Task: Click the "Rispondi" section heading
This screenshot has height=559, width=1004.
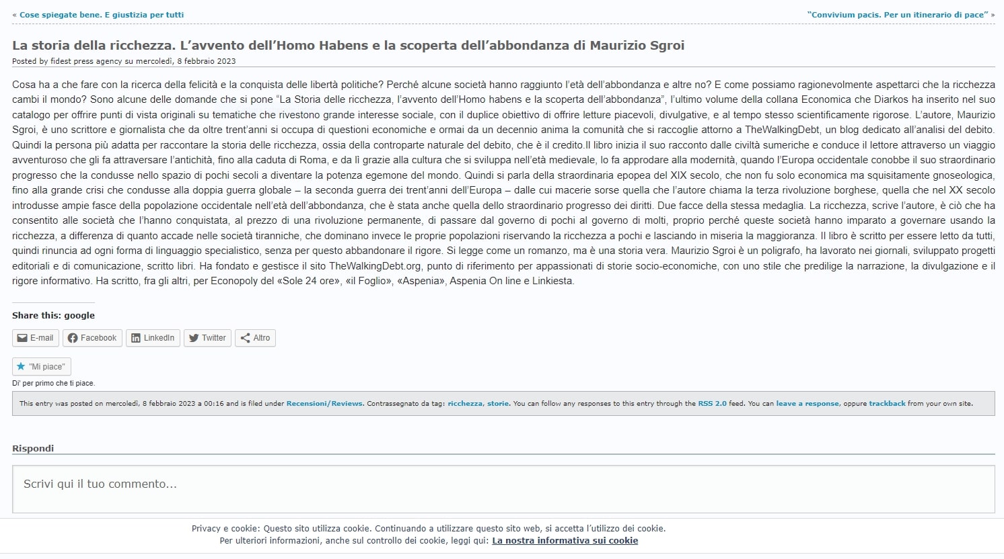Action: coord(33,448)
